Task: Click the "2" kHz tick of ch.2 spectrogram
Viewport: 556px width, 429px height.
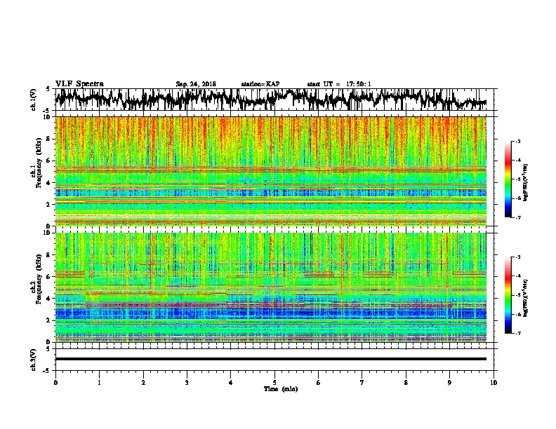Action: click(x=49, y=320)
